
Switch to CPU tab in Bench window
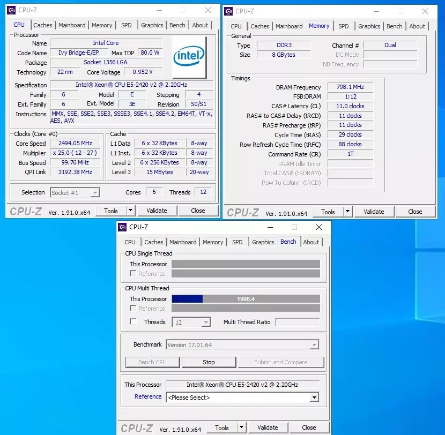[130, 242]
